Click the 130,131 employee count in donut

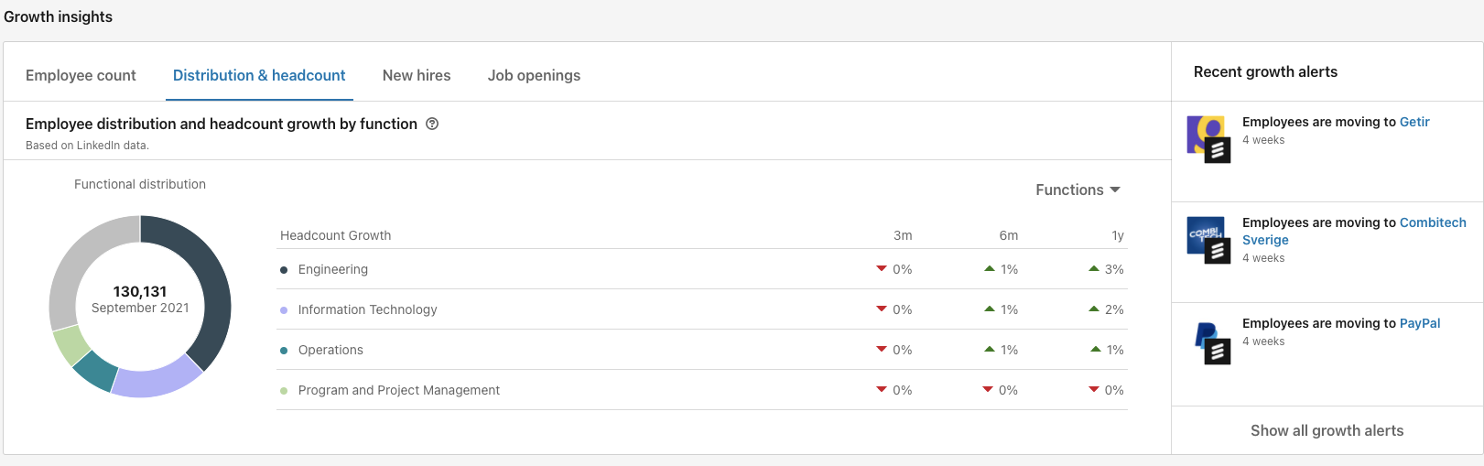pyautogui.click(x=140, y=292)
